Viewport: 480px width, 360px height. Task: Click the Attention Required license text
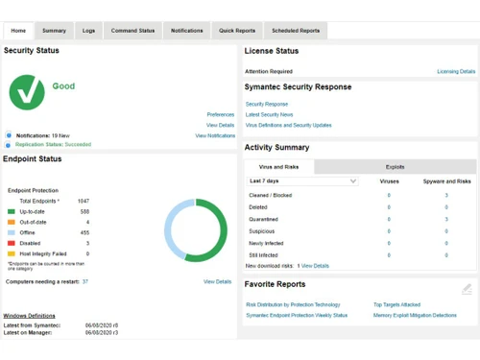click(x=269, y=71)
